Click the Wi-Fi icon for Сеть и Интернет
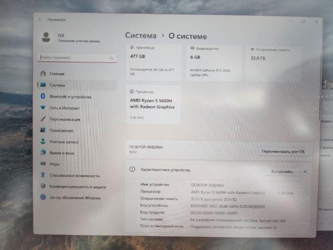 click(43, 107)
